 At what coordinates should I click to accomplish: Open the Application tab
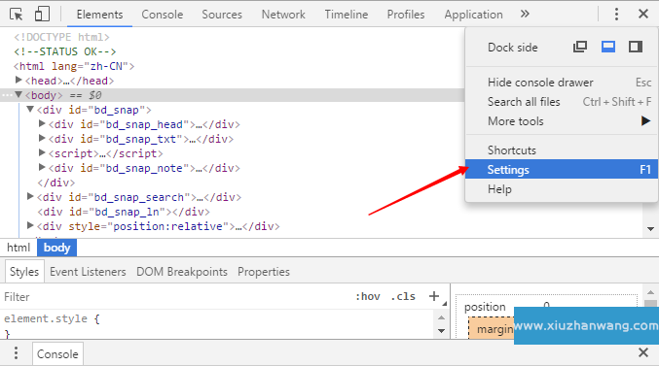(x=473, y=15)
